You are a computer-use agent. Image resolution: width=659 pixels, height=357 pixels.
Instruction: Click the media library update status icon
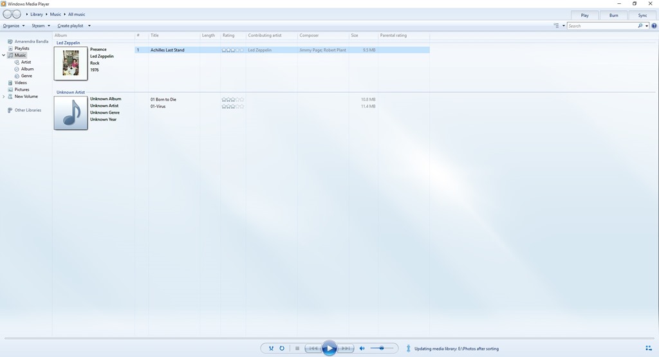coord(408,348)
